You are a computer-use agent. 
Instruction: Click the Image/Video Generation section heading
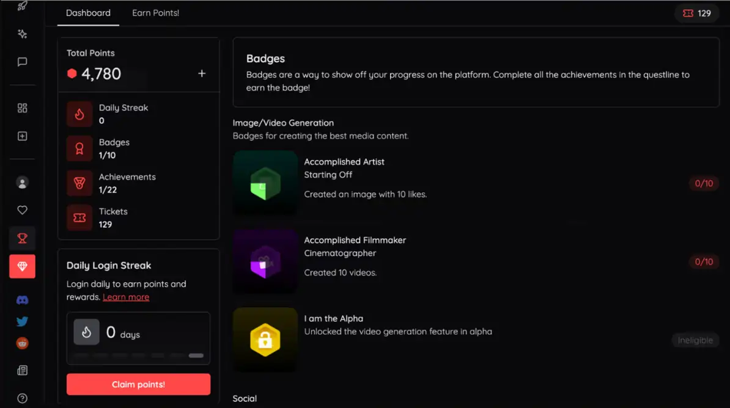tap(283, 123)
